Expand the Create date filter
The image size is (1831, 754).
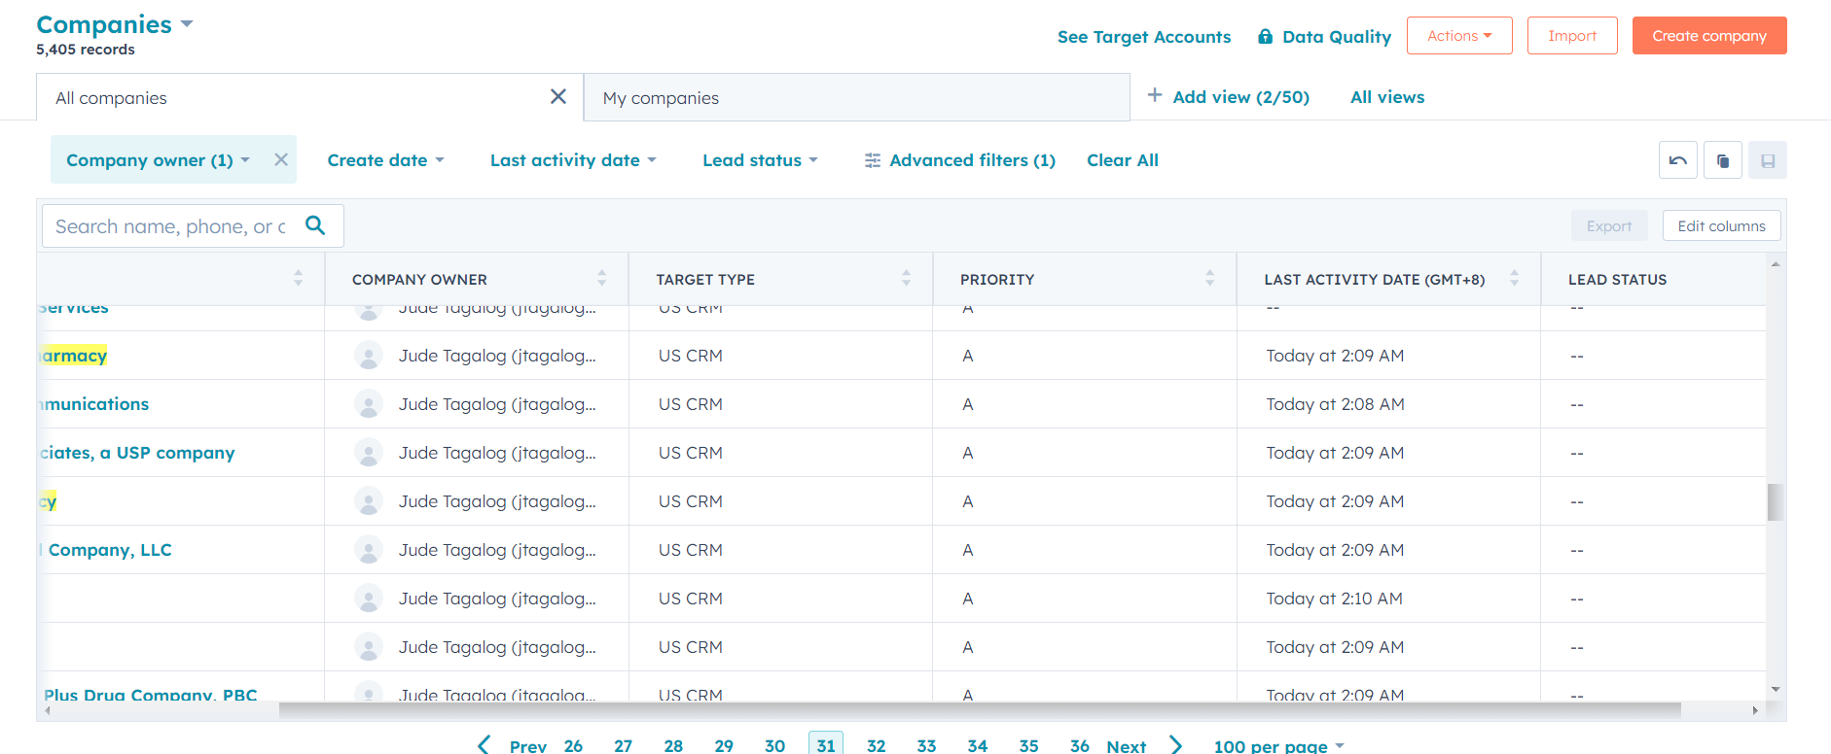point(385,160)
